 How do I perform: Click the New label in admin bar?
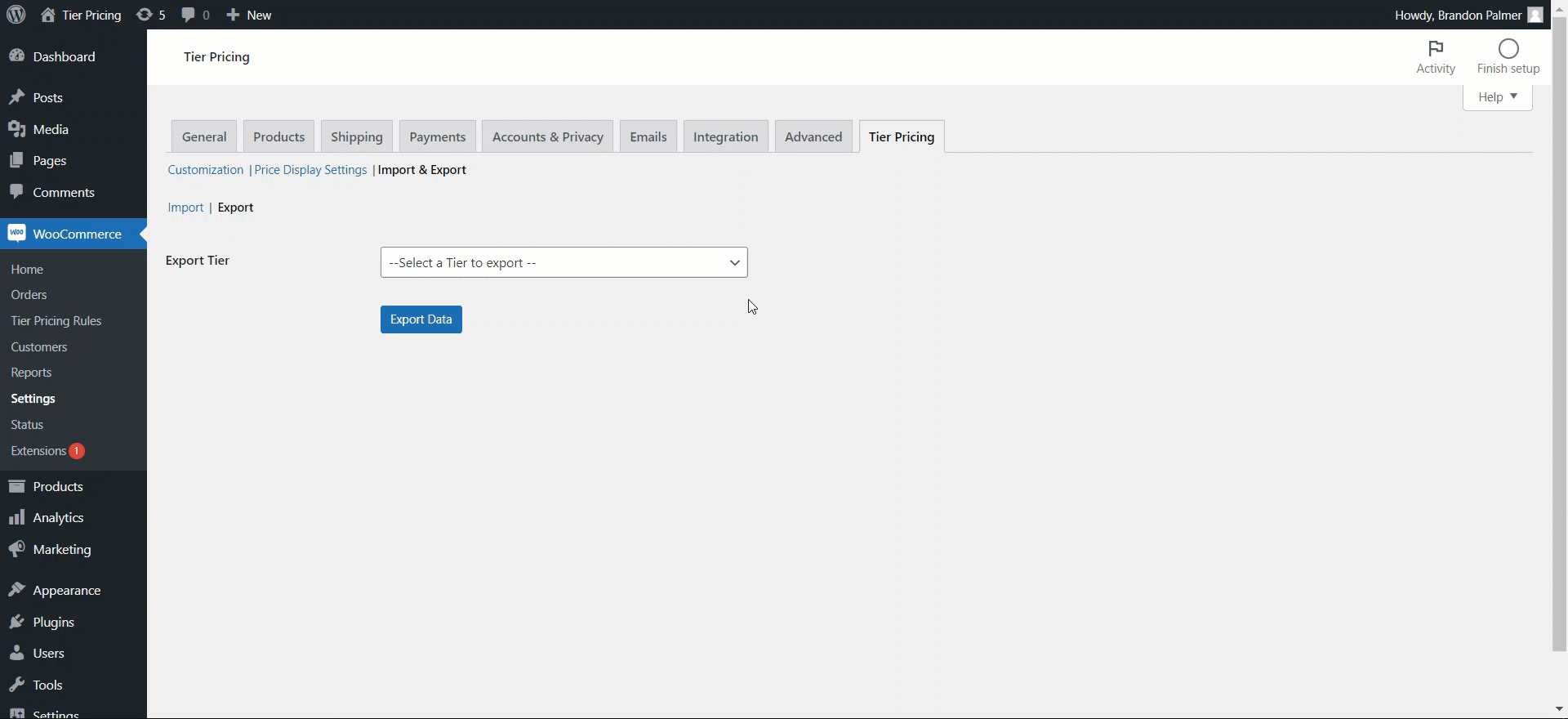259,15
